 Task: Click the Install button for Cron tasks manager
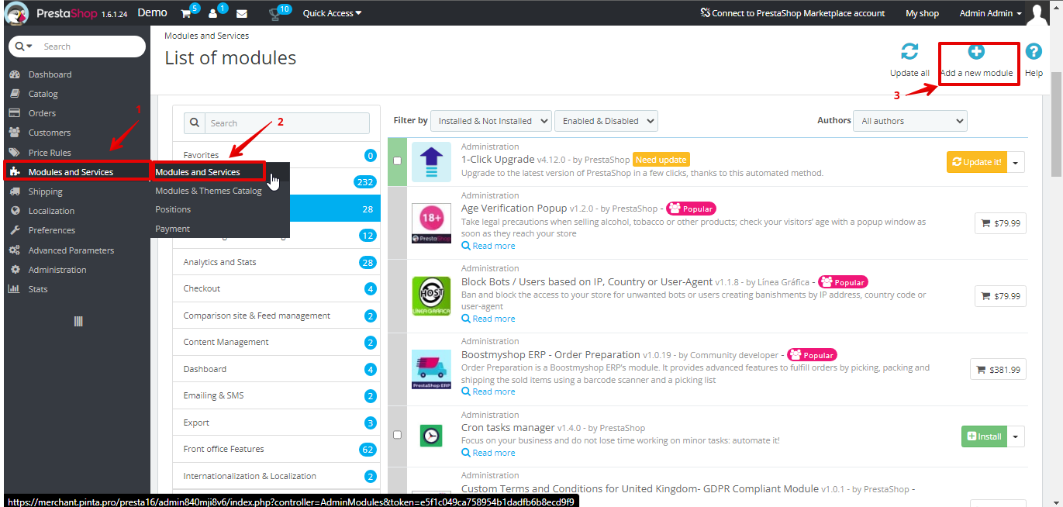coord(984,436)
